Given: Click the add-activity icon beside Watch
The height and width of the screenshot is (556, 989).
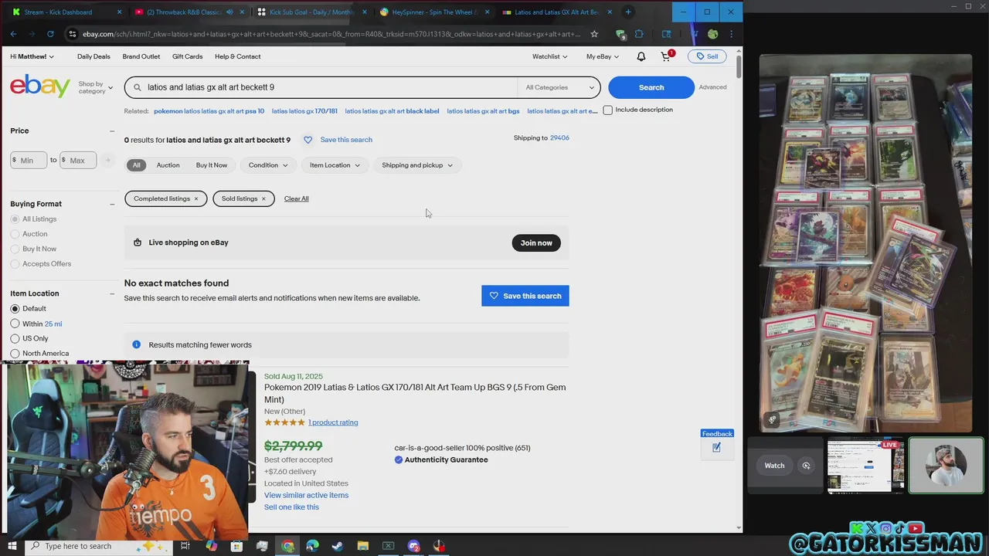Looking at the screenshot, I should pos(806,466).
